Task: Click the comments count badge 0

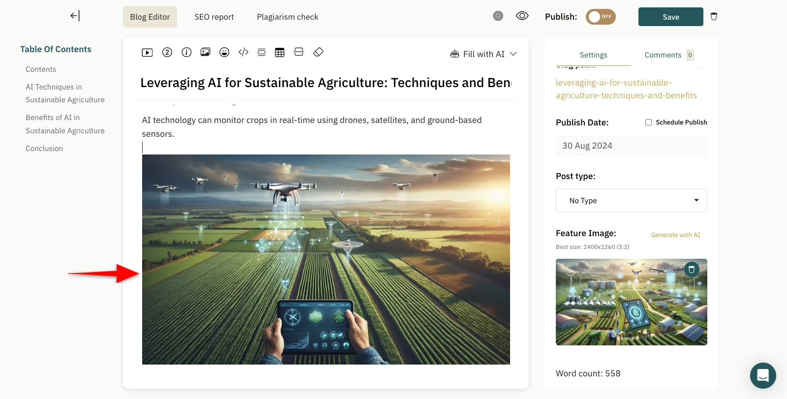Action: (x=690, y=55)
